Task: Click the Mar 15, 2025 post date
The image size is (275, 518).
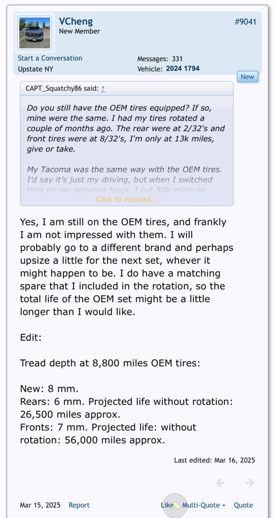Action: click(40, 505)
